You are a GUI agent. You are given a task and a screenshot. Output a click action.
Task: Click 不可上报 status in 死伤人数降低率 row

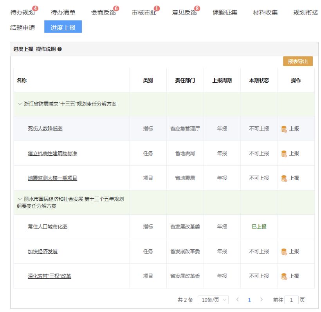coord(259,129)
